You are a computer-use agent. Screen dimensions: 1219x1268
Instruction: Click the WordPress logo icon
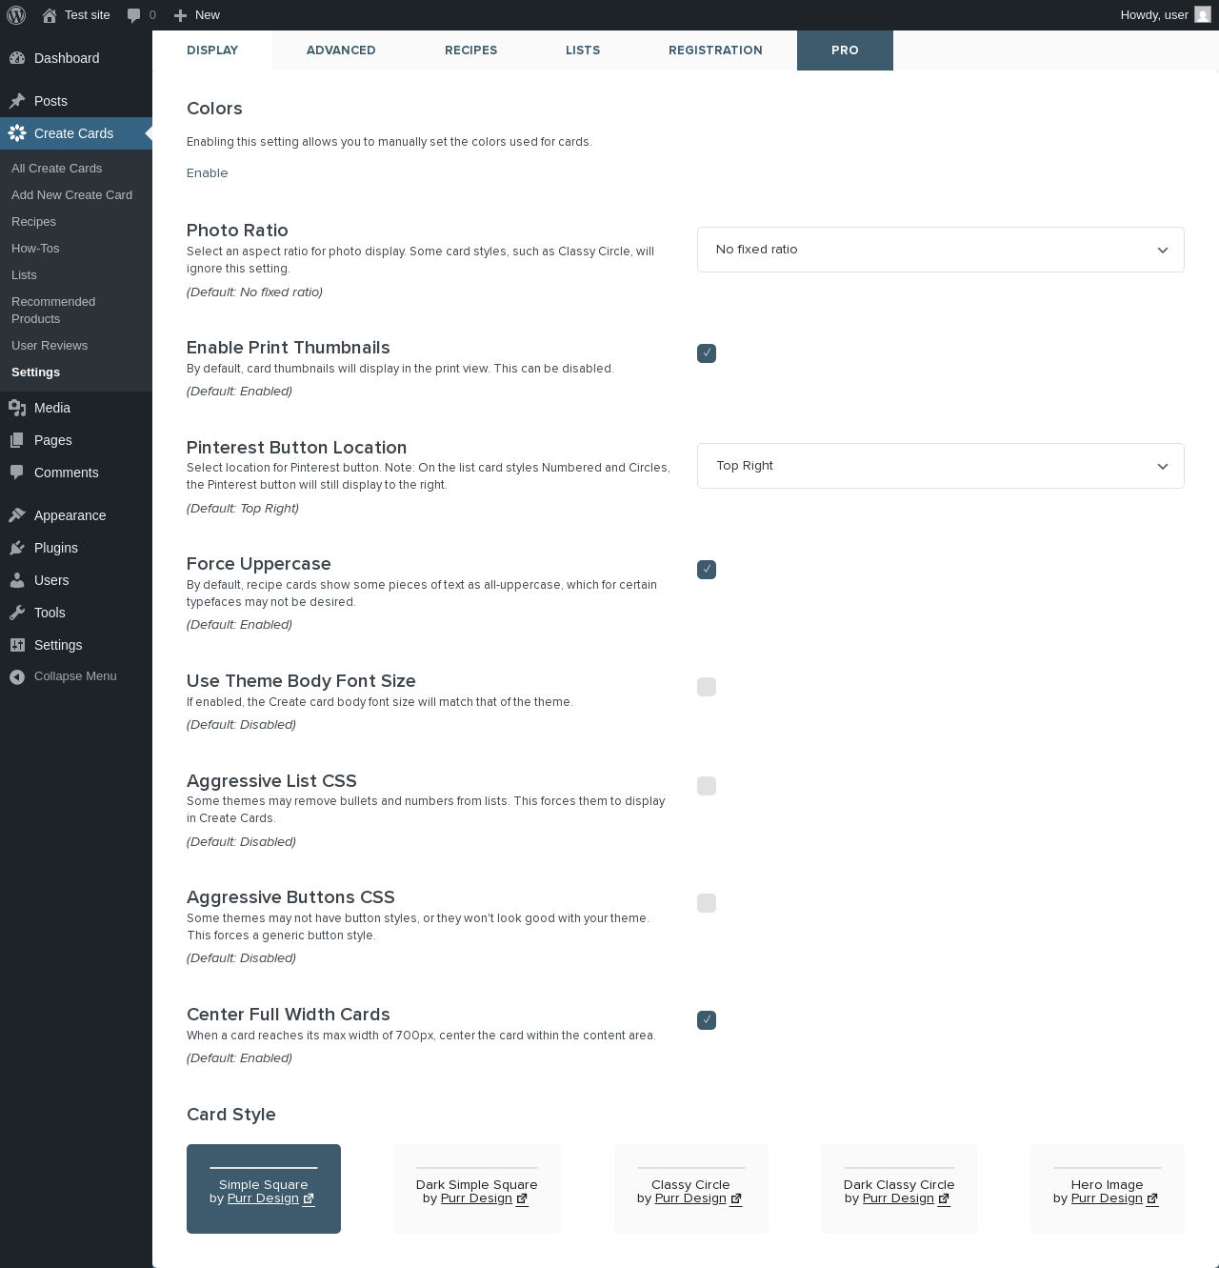pyautogui.click(x=16, y=15)
